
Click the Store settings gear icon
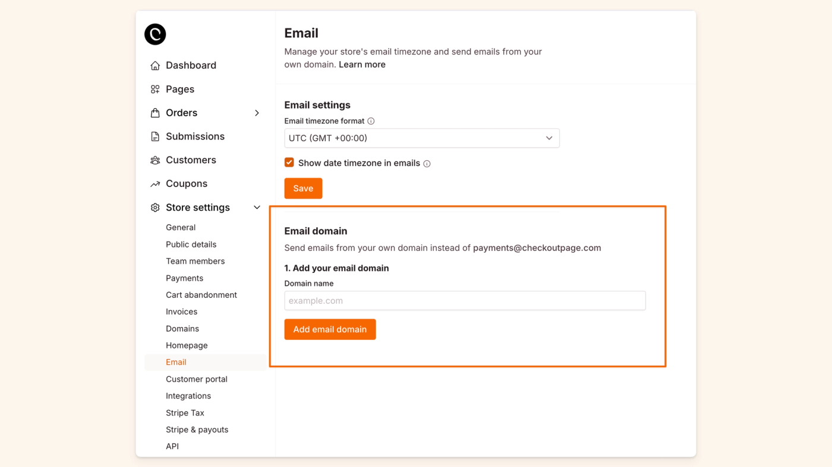(154, 207)
